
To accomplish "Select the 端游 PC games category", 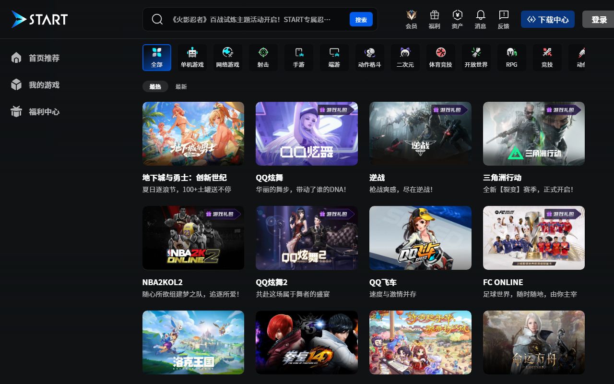I will click(x=334, y=58).
